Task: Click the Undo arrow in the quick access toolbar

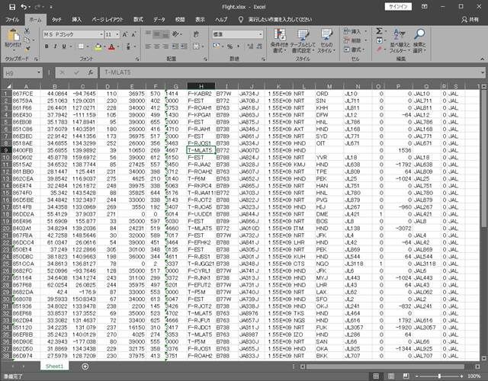Action: 24,7
